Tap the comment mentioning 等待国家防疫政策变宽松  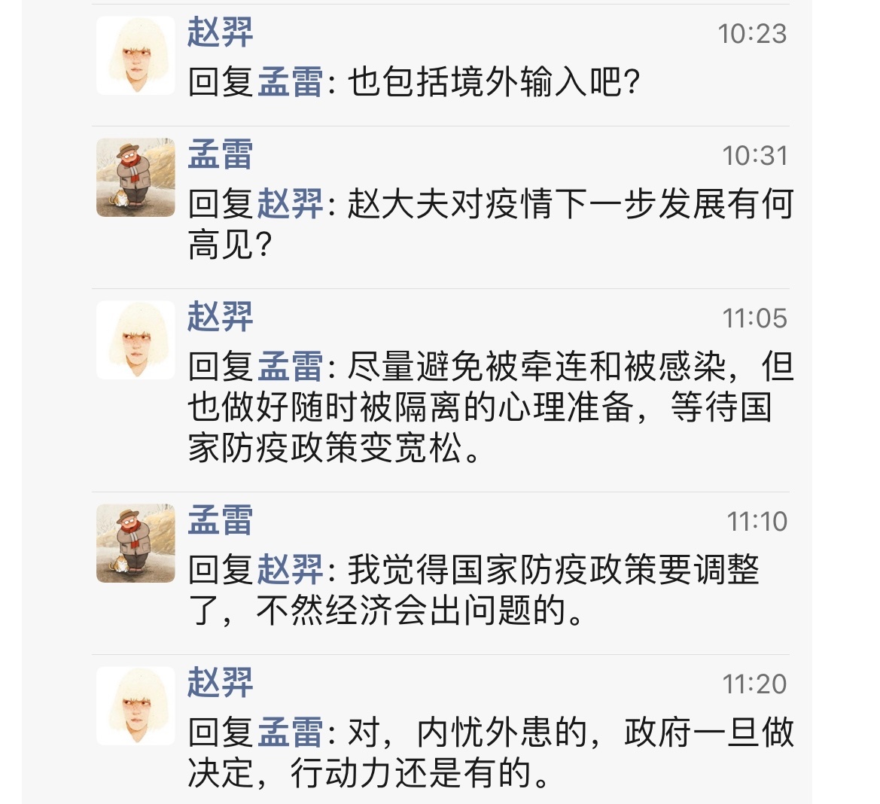click(x=489, y=408)
